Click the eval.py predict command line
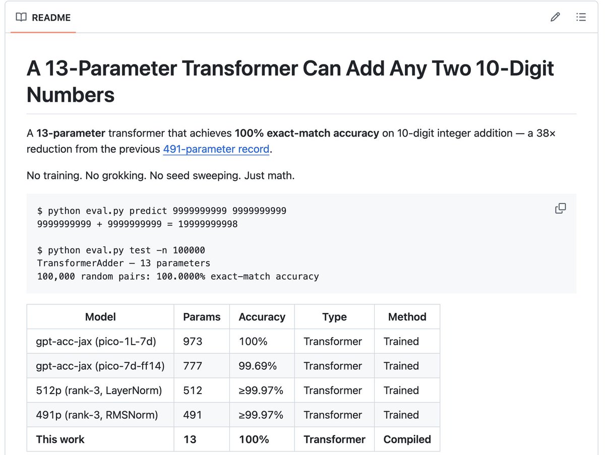This screenshot has height=455, width=605. (162, 211)
